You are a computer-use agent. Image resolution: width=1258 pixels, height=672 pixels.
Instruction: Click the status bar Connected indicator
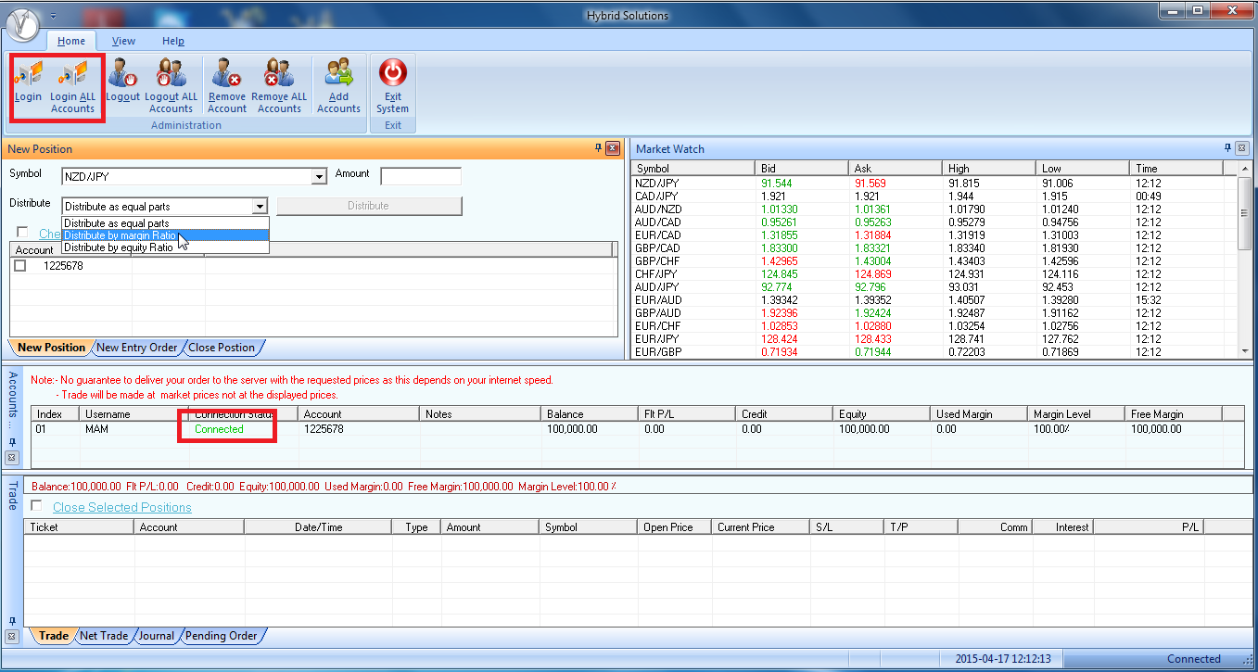tap(1194, 659)
